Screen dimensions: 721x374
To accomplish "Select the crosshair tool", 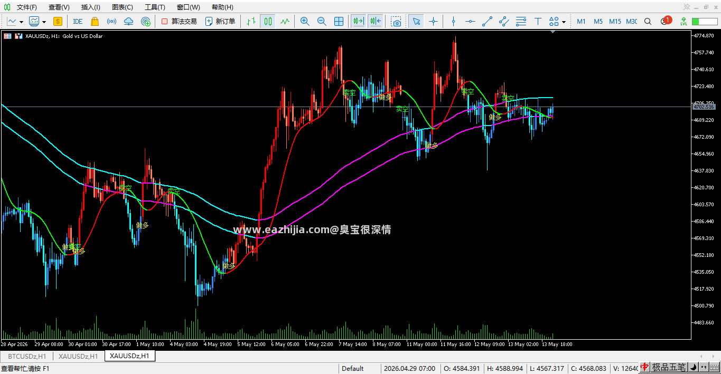I will 433,21.
